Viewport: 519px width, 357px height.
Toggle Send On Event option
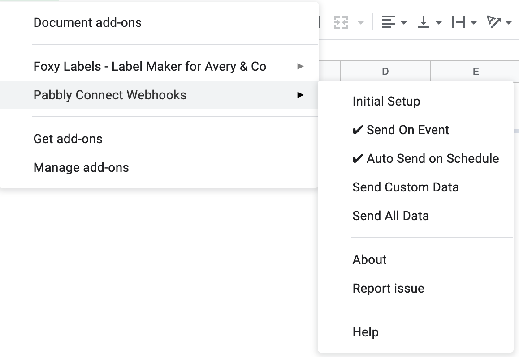[x=415, y=130]
